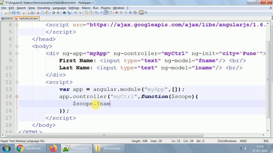Viewport: 273px width, 153px height.
Task: Switch to Chrome HelloWorld taskbar button
Action: (x=30, y=148)
